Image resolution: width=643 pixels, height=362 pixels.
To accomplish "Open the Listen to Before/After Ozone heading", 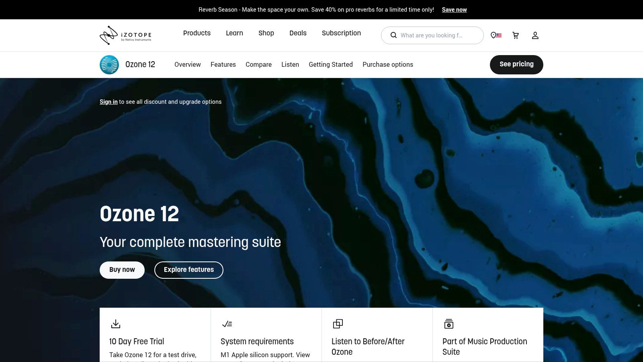I will [368, 347].
